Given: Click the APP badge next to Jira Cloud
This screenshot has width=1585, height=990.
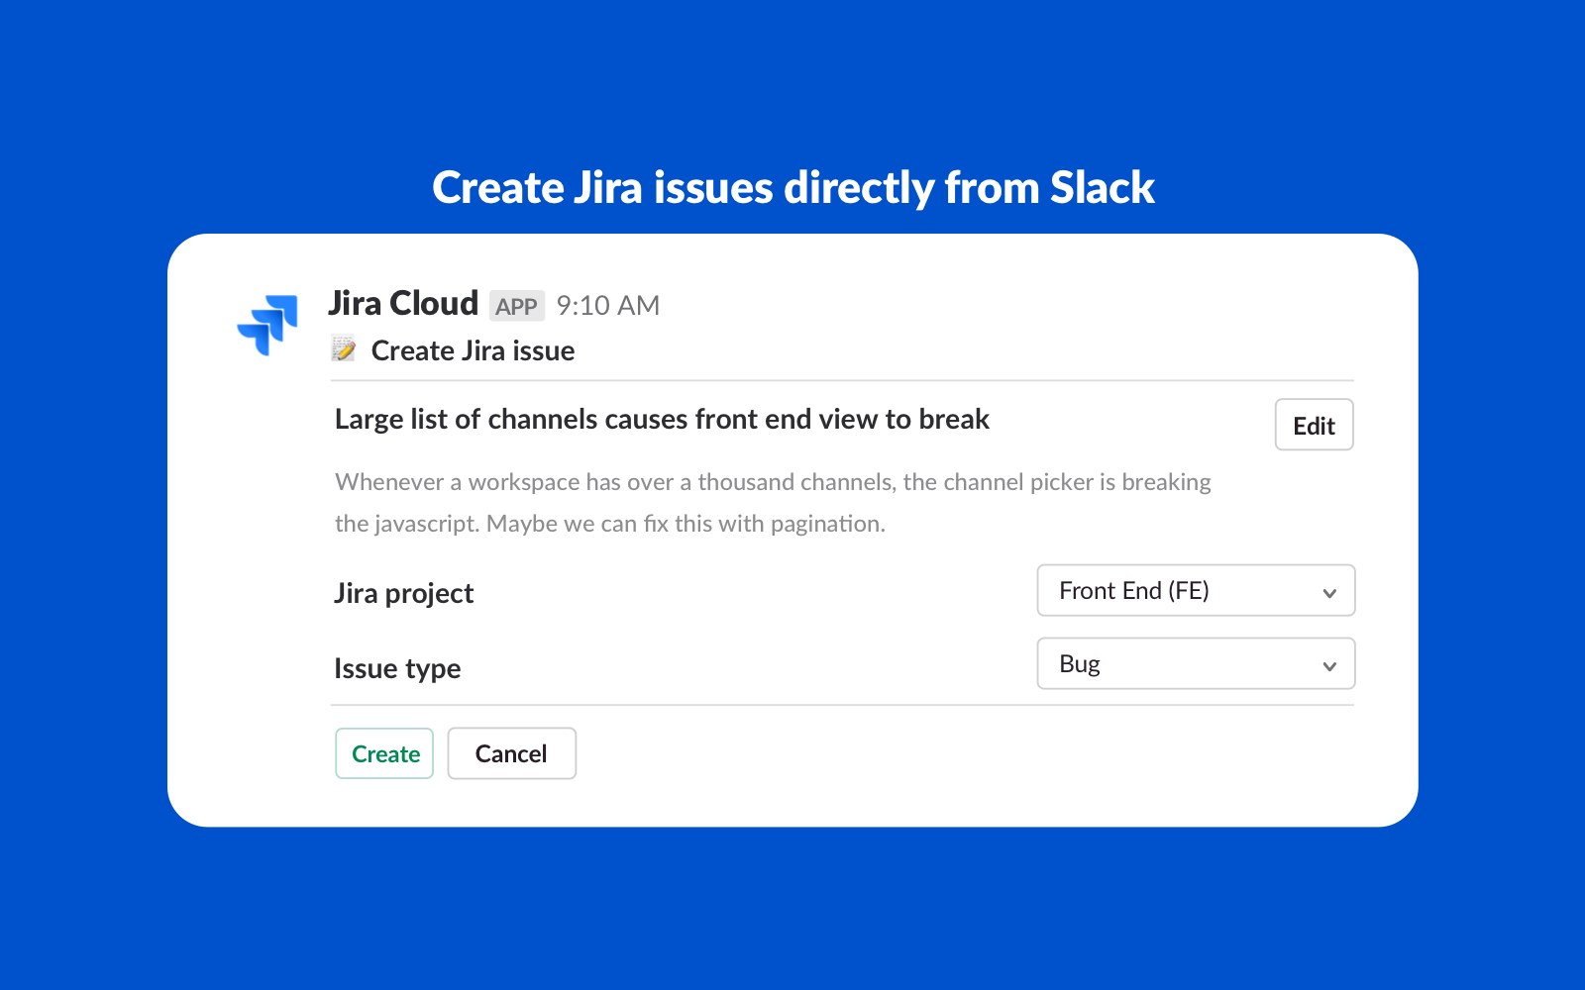Looking at the screenshot, I should click(x=517, y=305).
